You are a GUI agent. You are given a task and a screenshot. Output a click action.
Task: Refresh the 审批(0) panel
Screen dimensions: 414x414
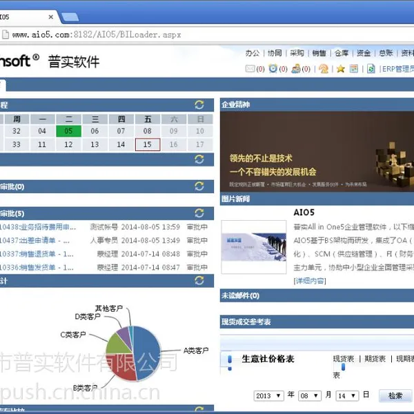[x=199, y=186]
